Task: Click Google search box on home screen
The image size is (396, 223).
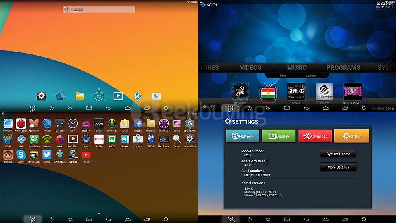Action: tap(99, 10)
